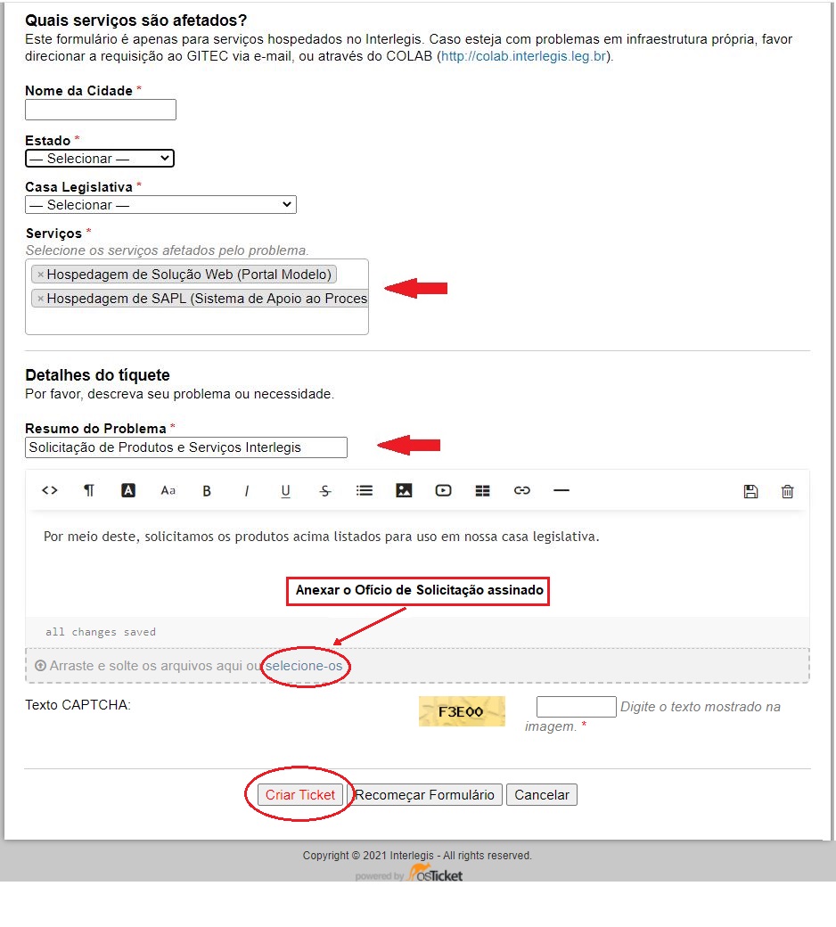
Task: Apply bold formatting in editor toolbar
Action: point(207,490)
